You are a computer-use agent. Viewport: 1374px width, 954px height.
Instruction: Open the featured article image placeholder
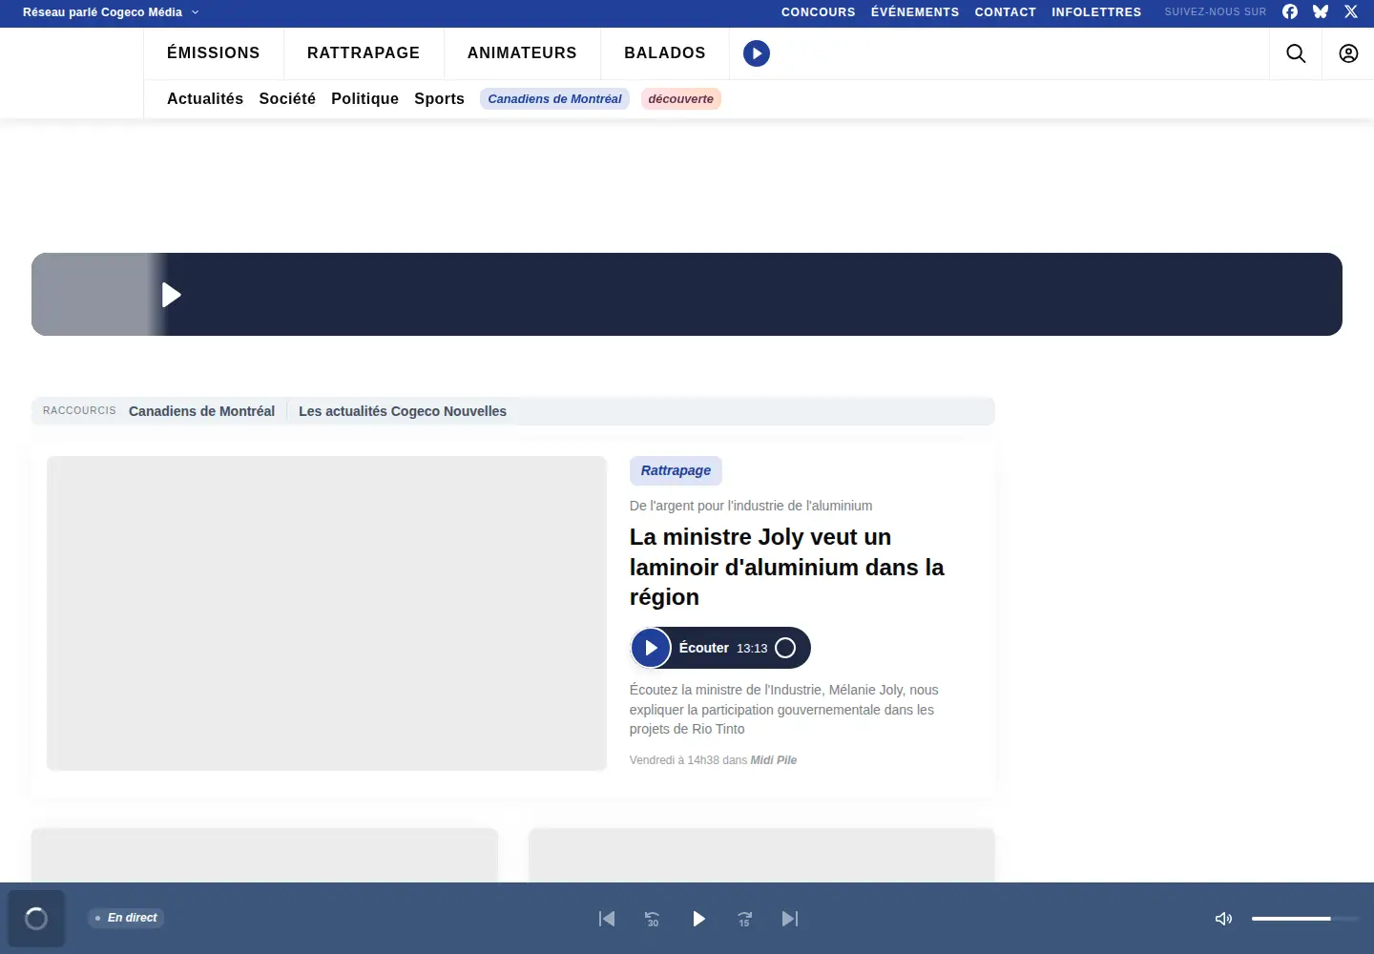pyautogui.click(x=326, y=613)
